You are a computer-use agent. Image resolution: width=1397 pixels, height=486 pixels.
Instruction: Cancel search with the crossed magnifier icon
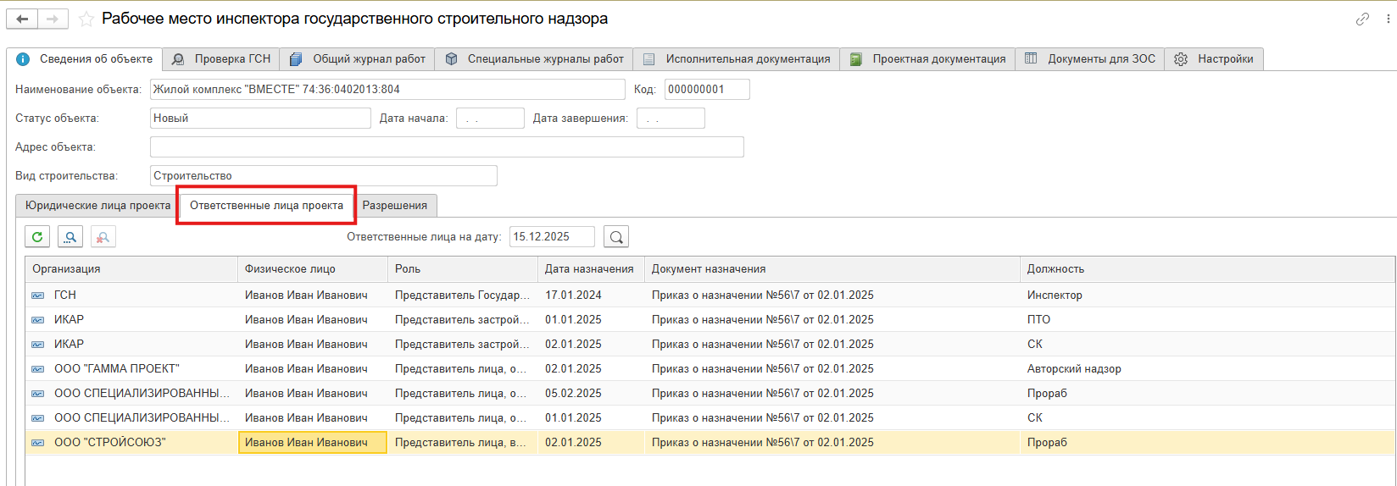click(x=103, y=237)
